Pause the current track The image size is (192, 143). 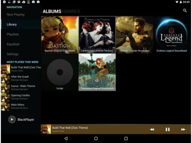(x=167, y=129)
